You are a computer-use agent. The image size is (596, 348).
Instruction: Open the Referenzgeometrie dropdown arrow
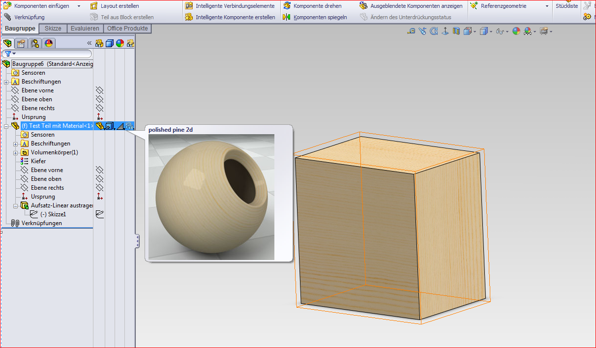tap(547, 6)
